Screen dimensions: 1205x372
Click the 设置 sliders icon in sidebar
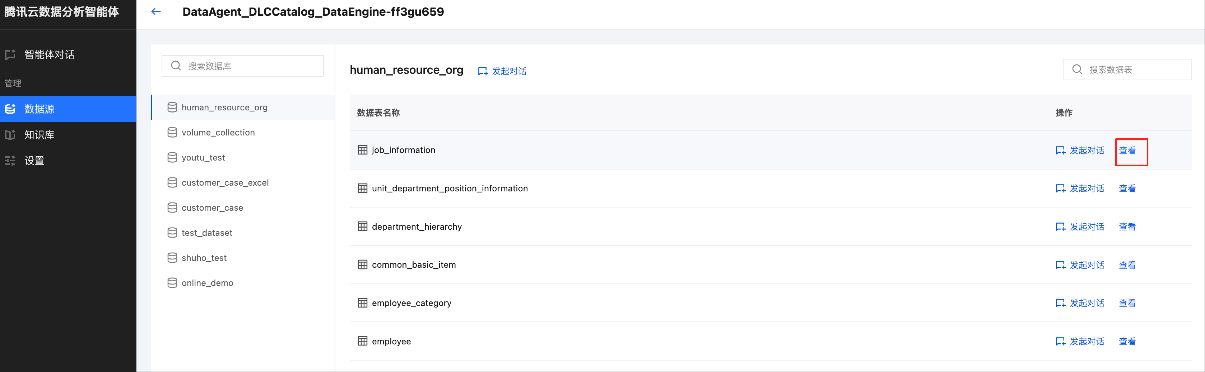coord(10,161)
